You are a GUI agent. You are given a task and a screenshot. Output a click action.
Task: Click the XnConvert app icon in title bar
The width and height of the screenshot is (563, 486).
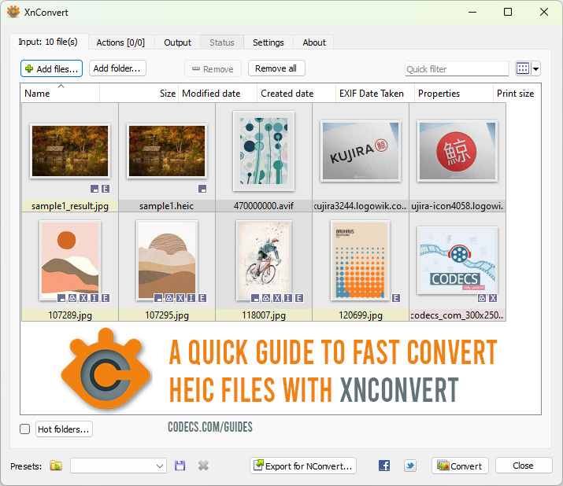pos(13,12)
